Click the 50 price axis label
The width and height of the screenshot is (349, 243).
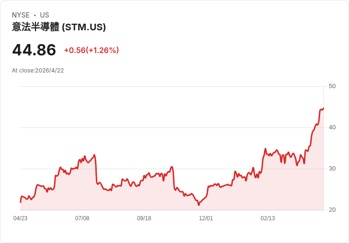[332, 86]
